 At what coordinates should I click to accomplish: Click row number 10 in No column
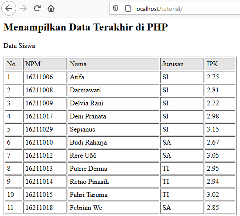click(14, 195)
